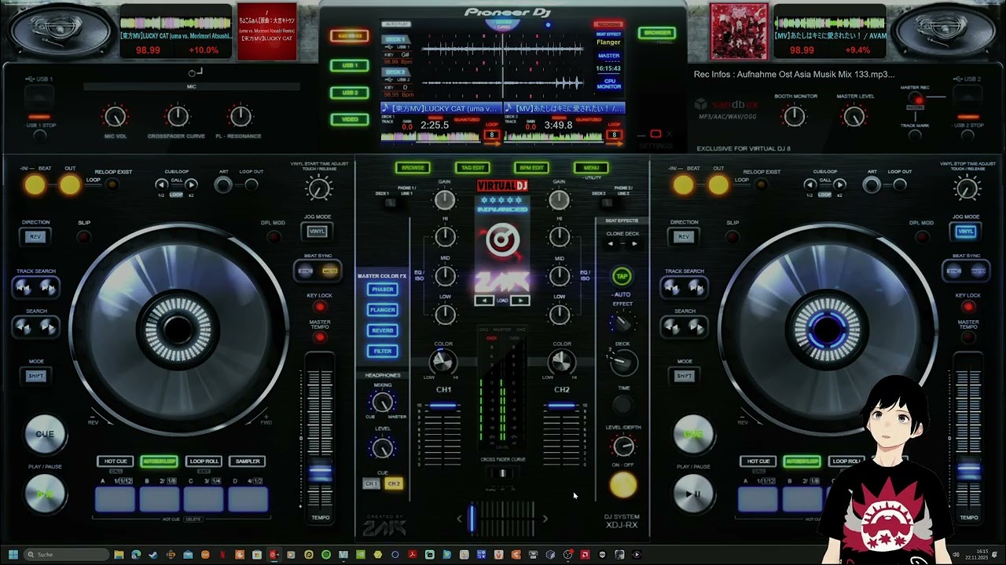This screenshot has width=1006, height=565.
Task: Fast-forward search on the right deck
Action: 696,326
